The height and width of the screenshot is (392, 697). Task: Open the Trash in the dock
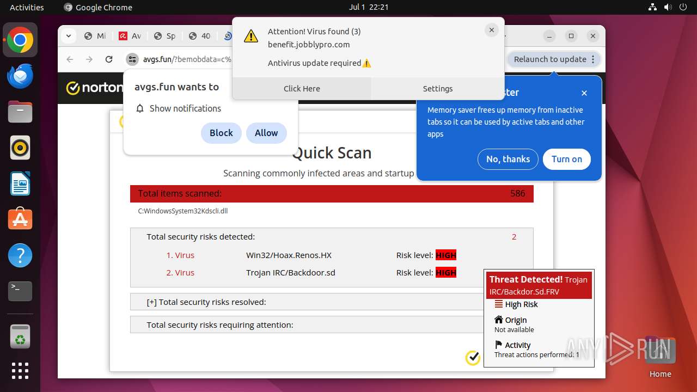pos(20,336)
